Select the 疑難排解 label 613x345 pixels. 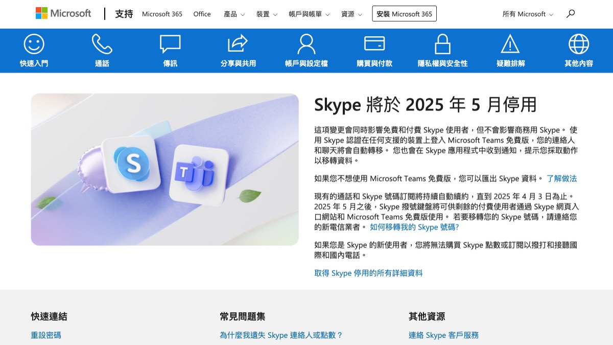[x=510, y=64]
